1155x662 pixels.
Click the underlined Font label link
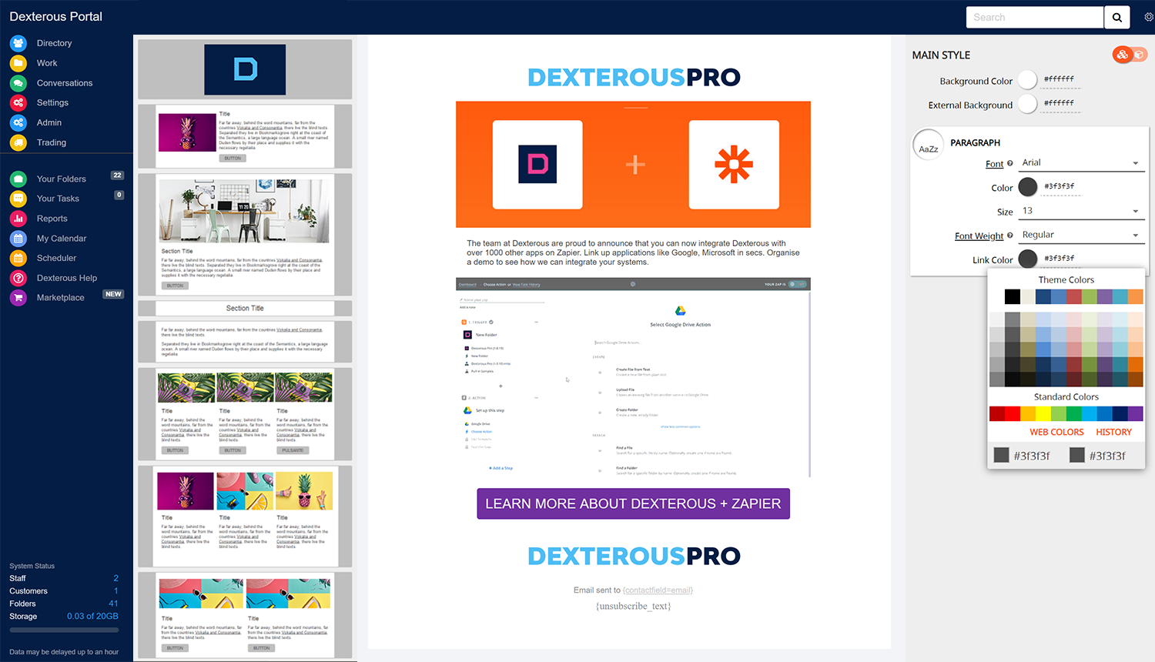point(994,164)
